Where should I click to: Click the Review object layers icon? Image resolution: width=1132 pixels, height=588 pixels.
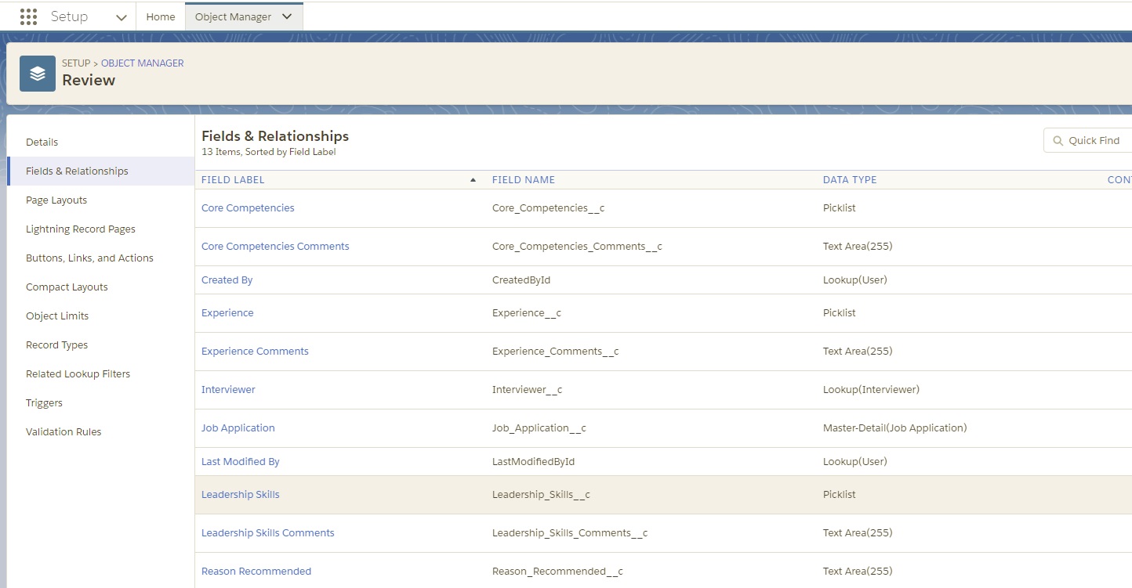pos(38,74)
